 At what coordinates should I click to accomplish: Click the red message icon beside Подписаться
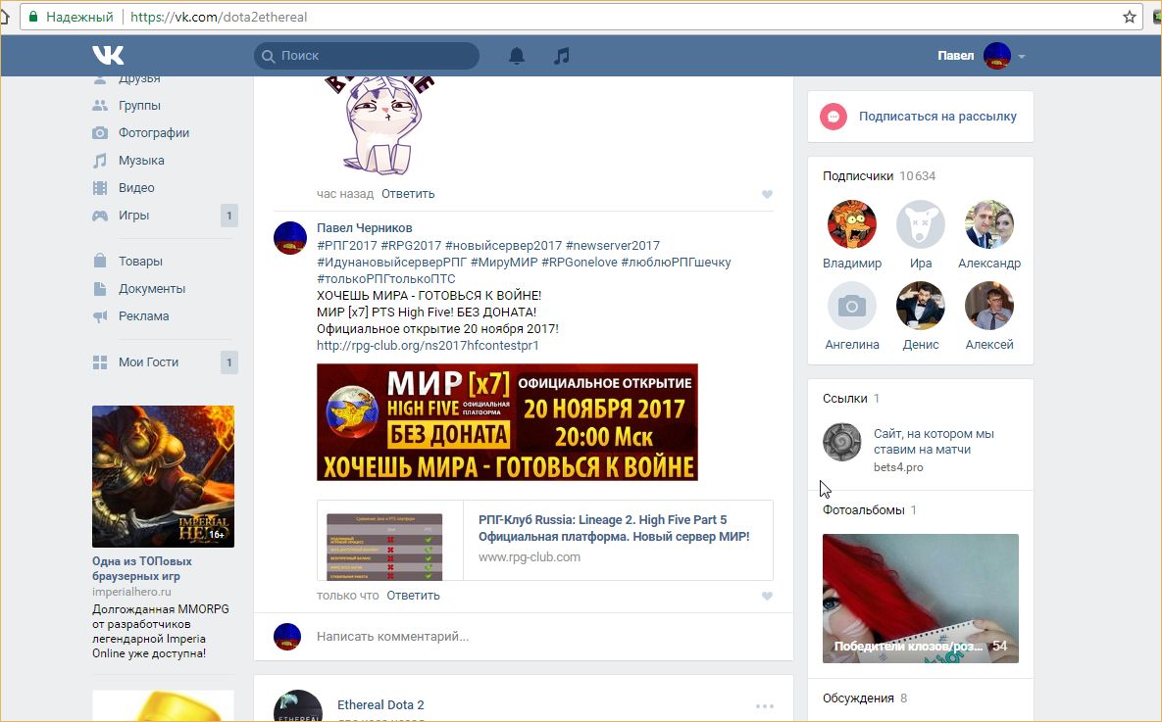(x=834, y=117)
